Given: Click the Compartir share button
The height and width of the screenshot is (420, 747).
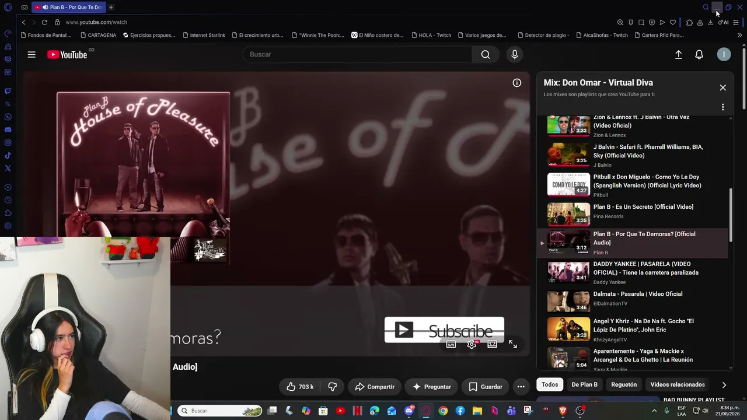Looking at the screenshot, I should 375,387.
